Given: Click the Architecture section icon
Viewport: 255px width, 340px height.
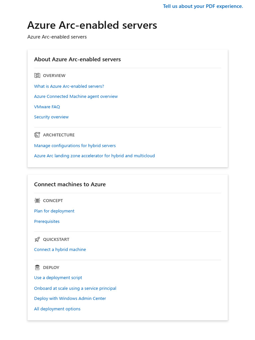Looking at the screenshot, I should tap(37, 135).
